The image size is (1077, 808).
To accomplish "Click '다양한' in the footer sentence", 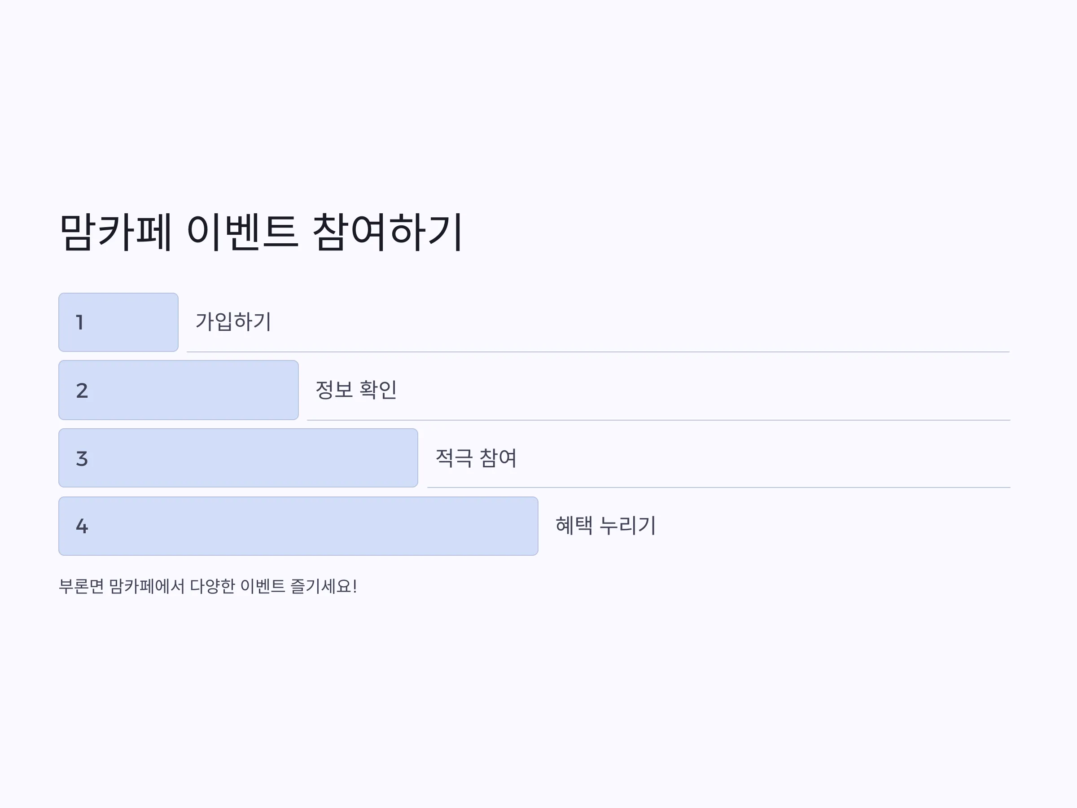I will (212, 586).
